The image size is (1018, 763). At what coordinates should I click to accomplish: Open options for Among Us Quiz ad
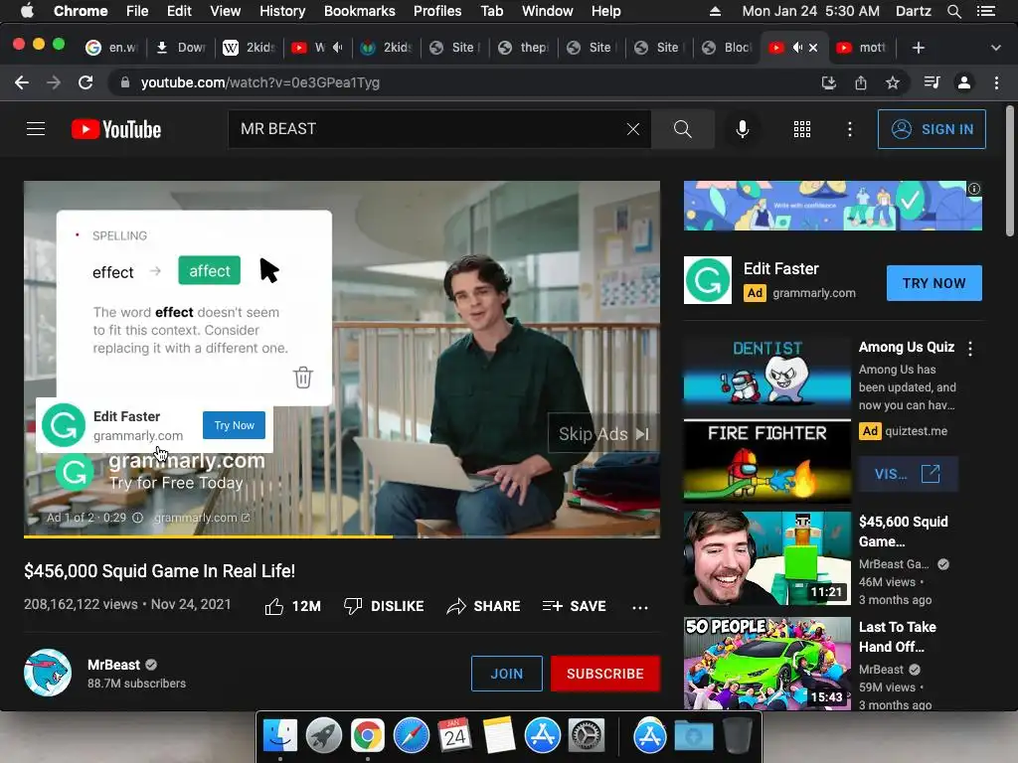click(970, 349)
